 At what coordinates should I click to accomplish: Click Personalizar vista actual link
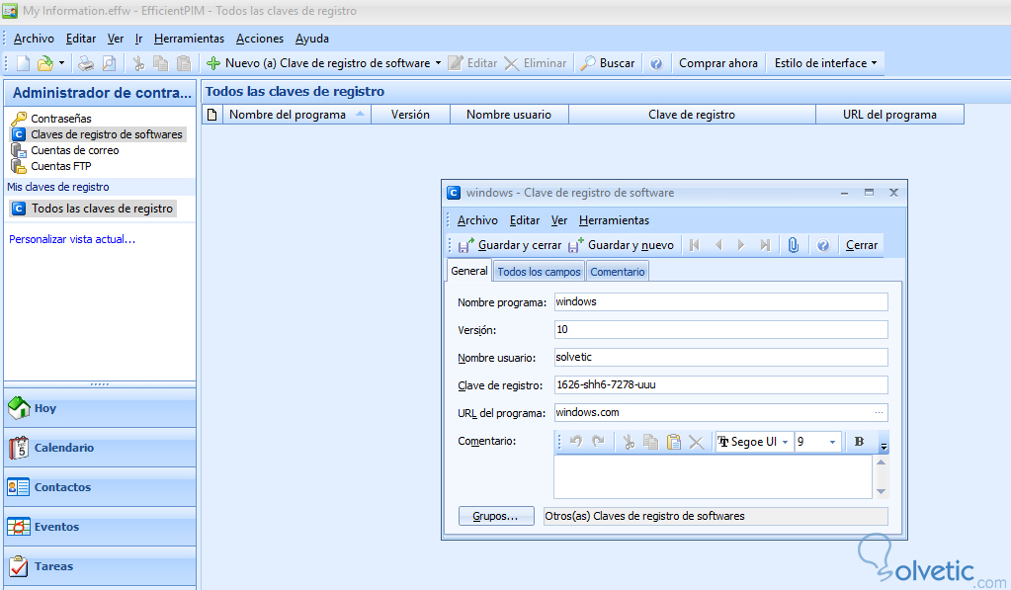(72, 239)
